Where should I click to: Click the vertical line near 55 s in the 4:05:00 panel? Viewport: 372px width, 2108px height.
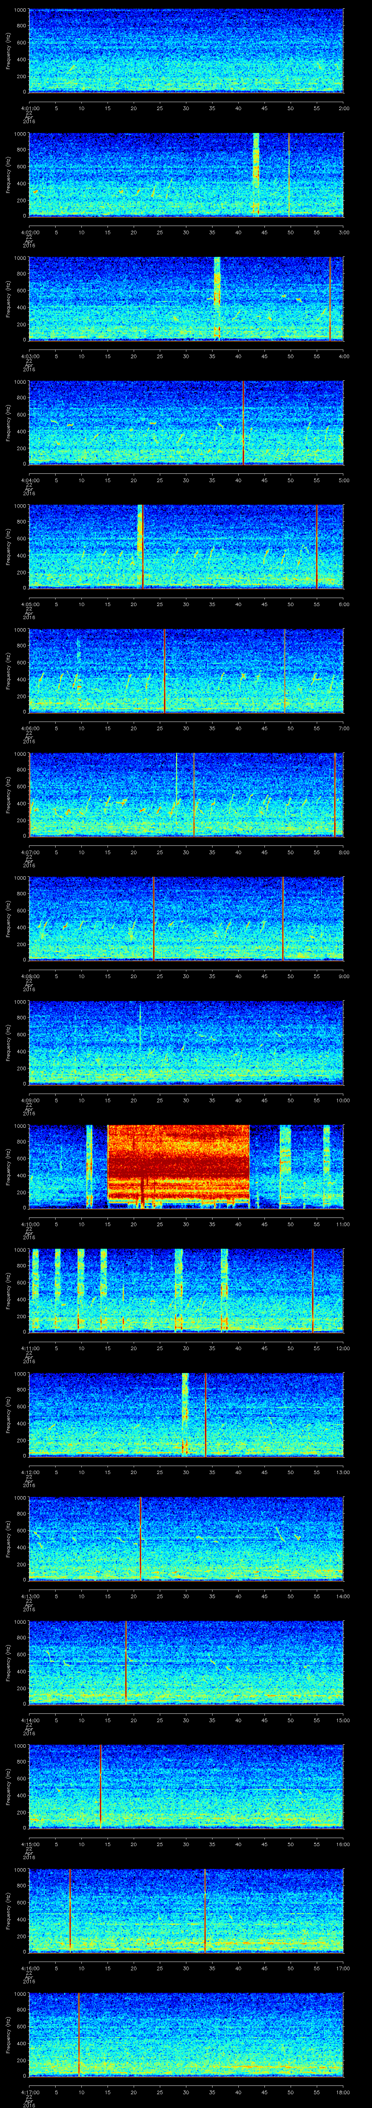pyautogui.click(x=316, y=547)
